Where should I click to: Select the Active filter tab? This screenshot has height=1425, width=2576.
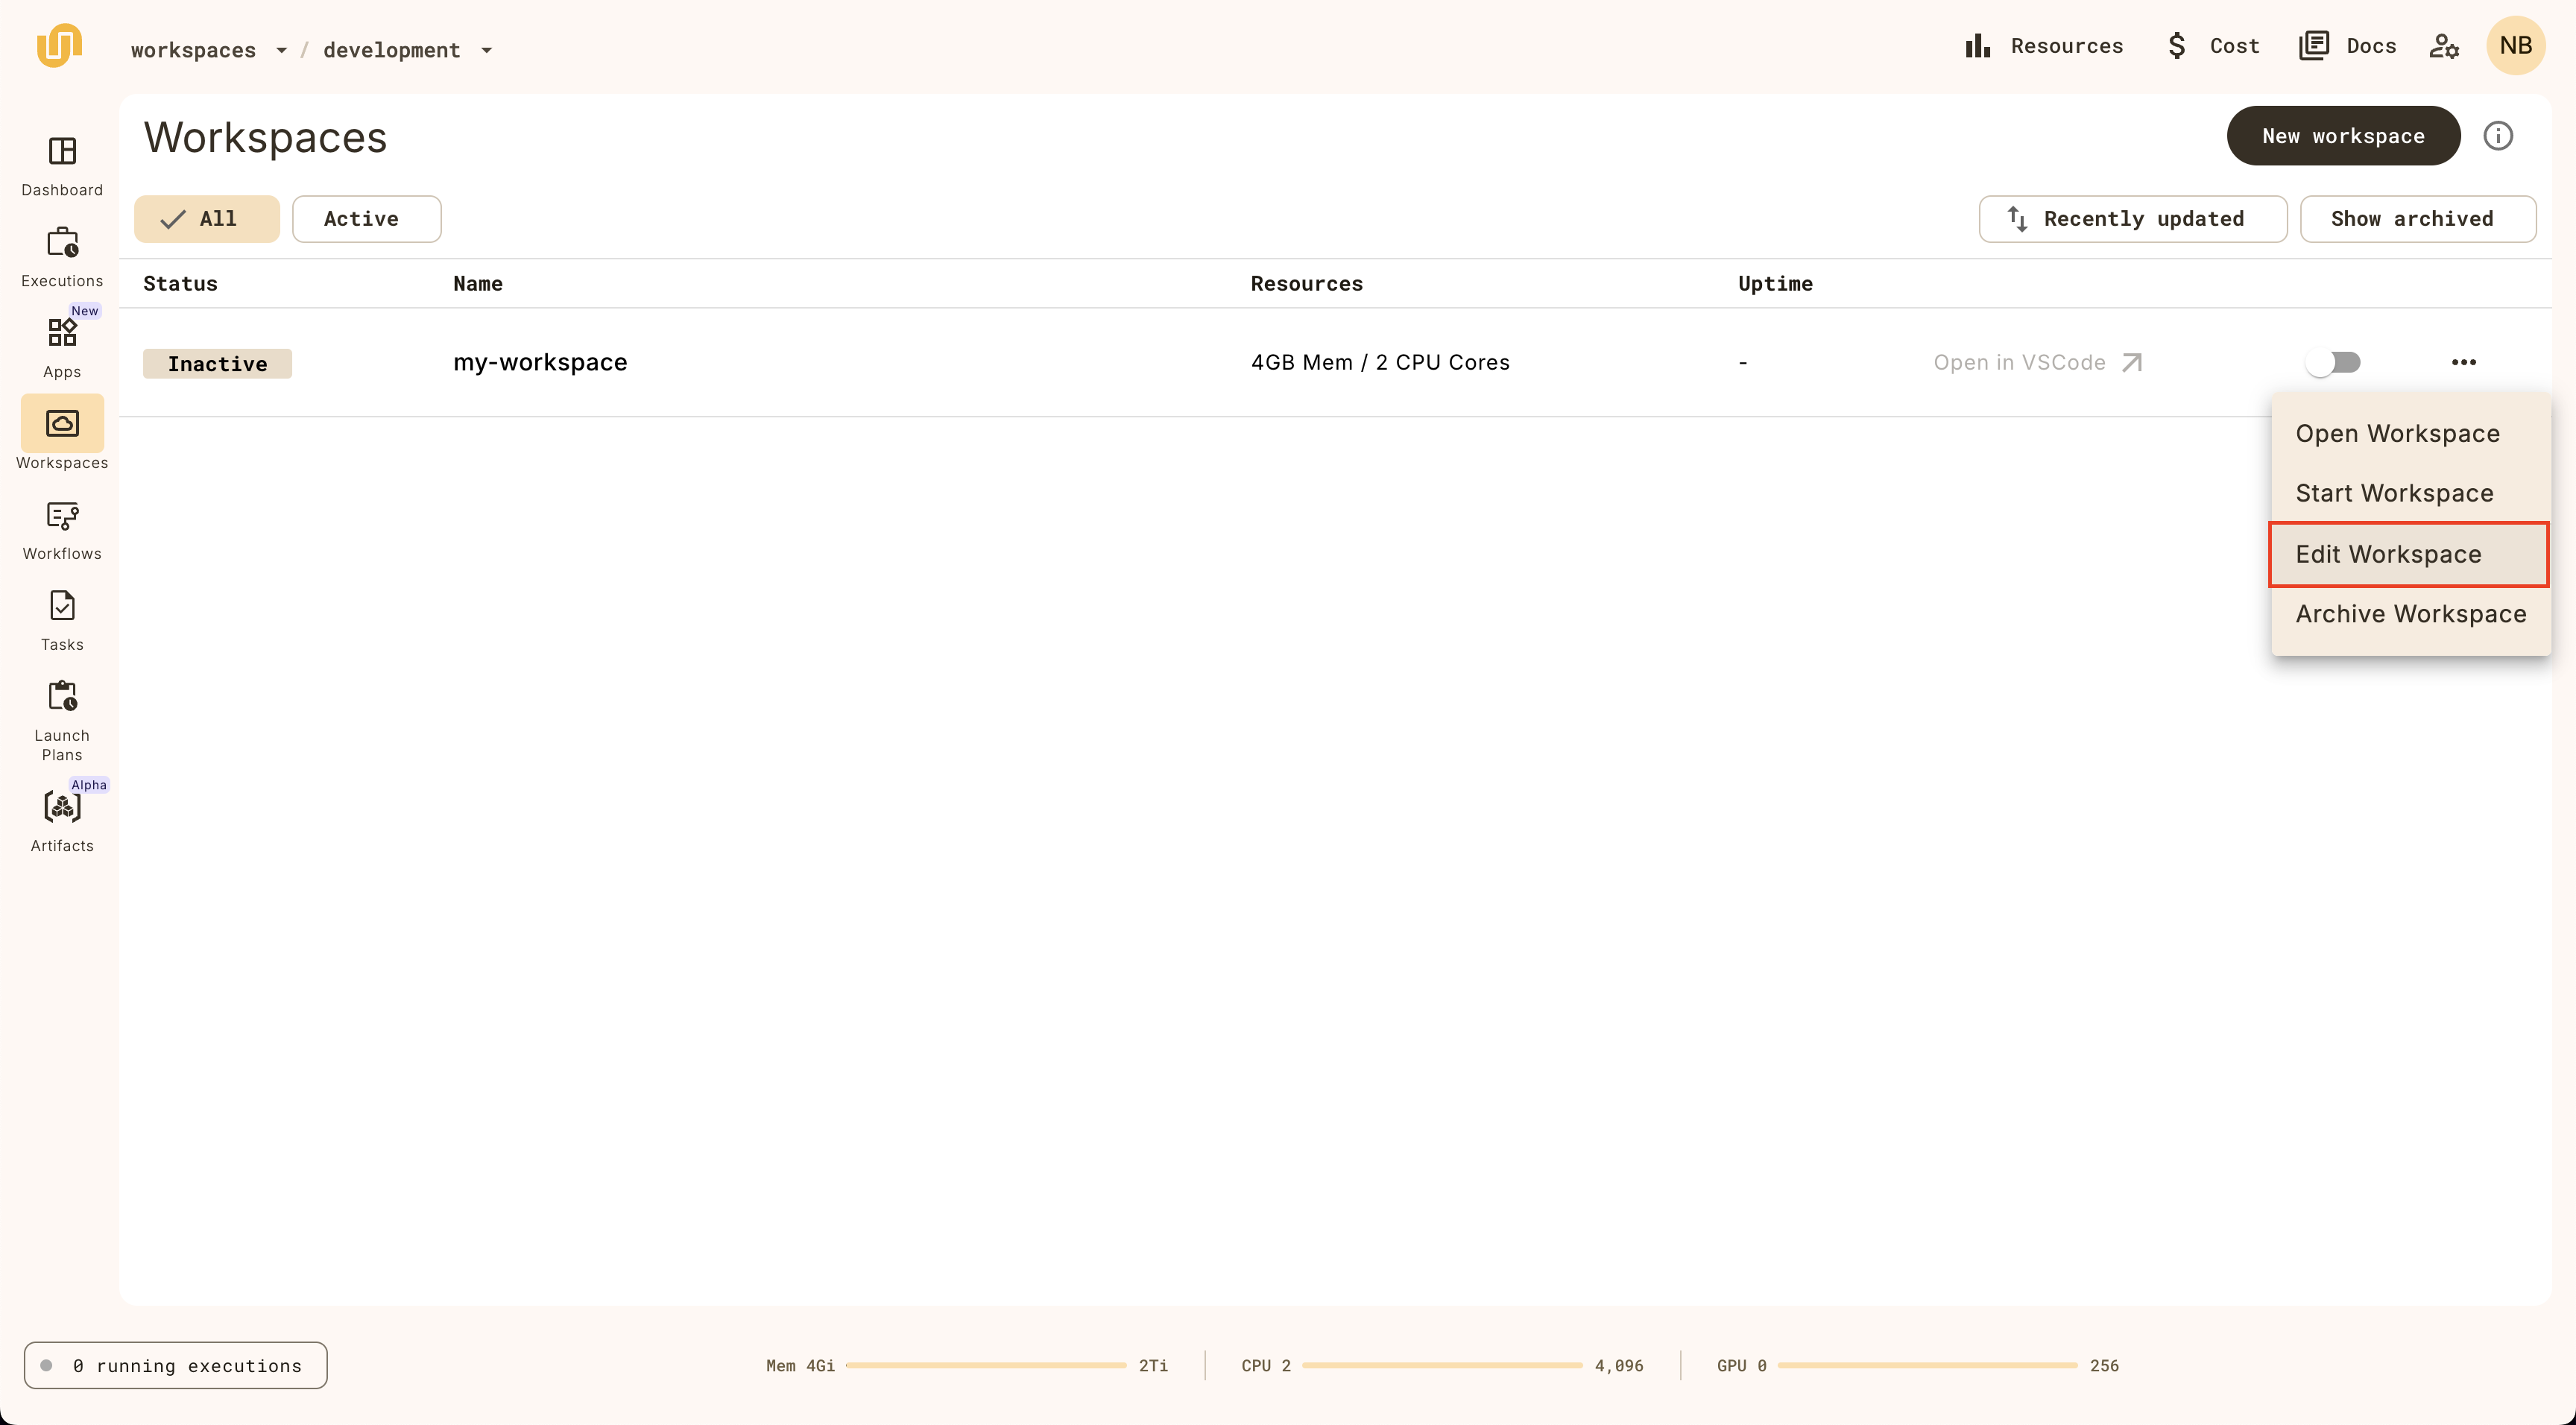(360, 218)
